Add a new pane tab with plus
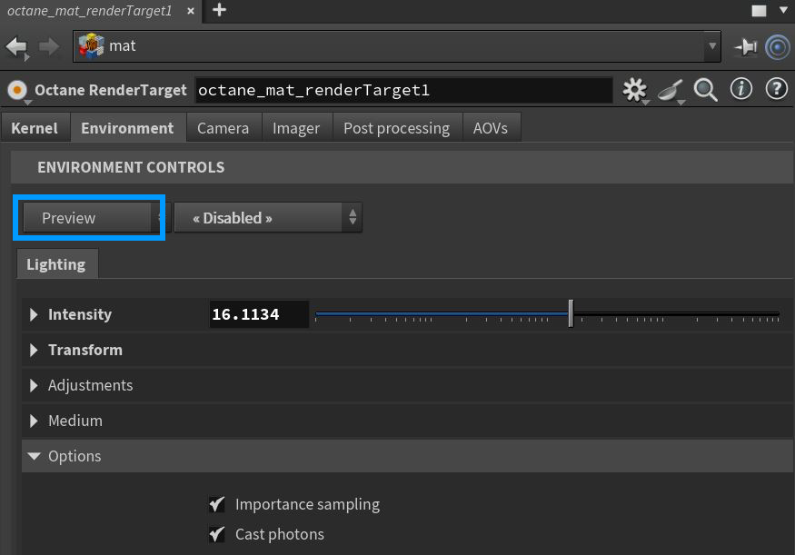The image size is (795, 555). pyautogui.click(x=219, y=10)
